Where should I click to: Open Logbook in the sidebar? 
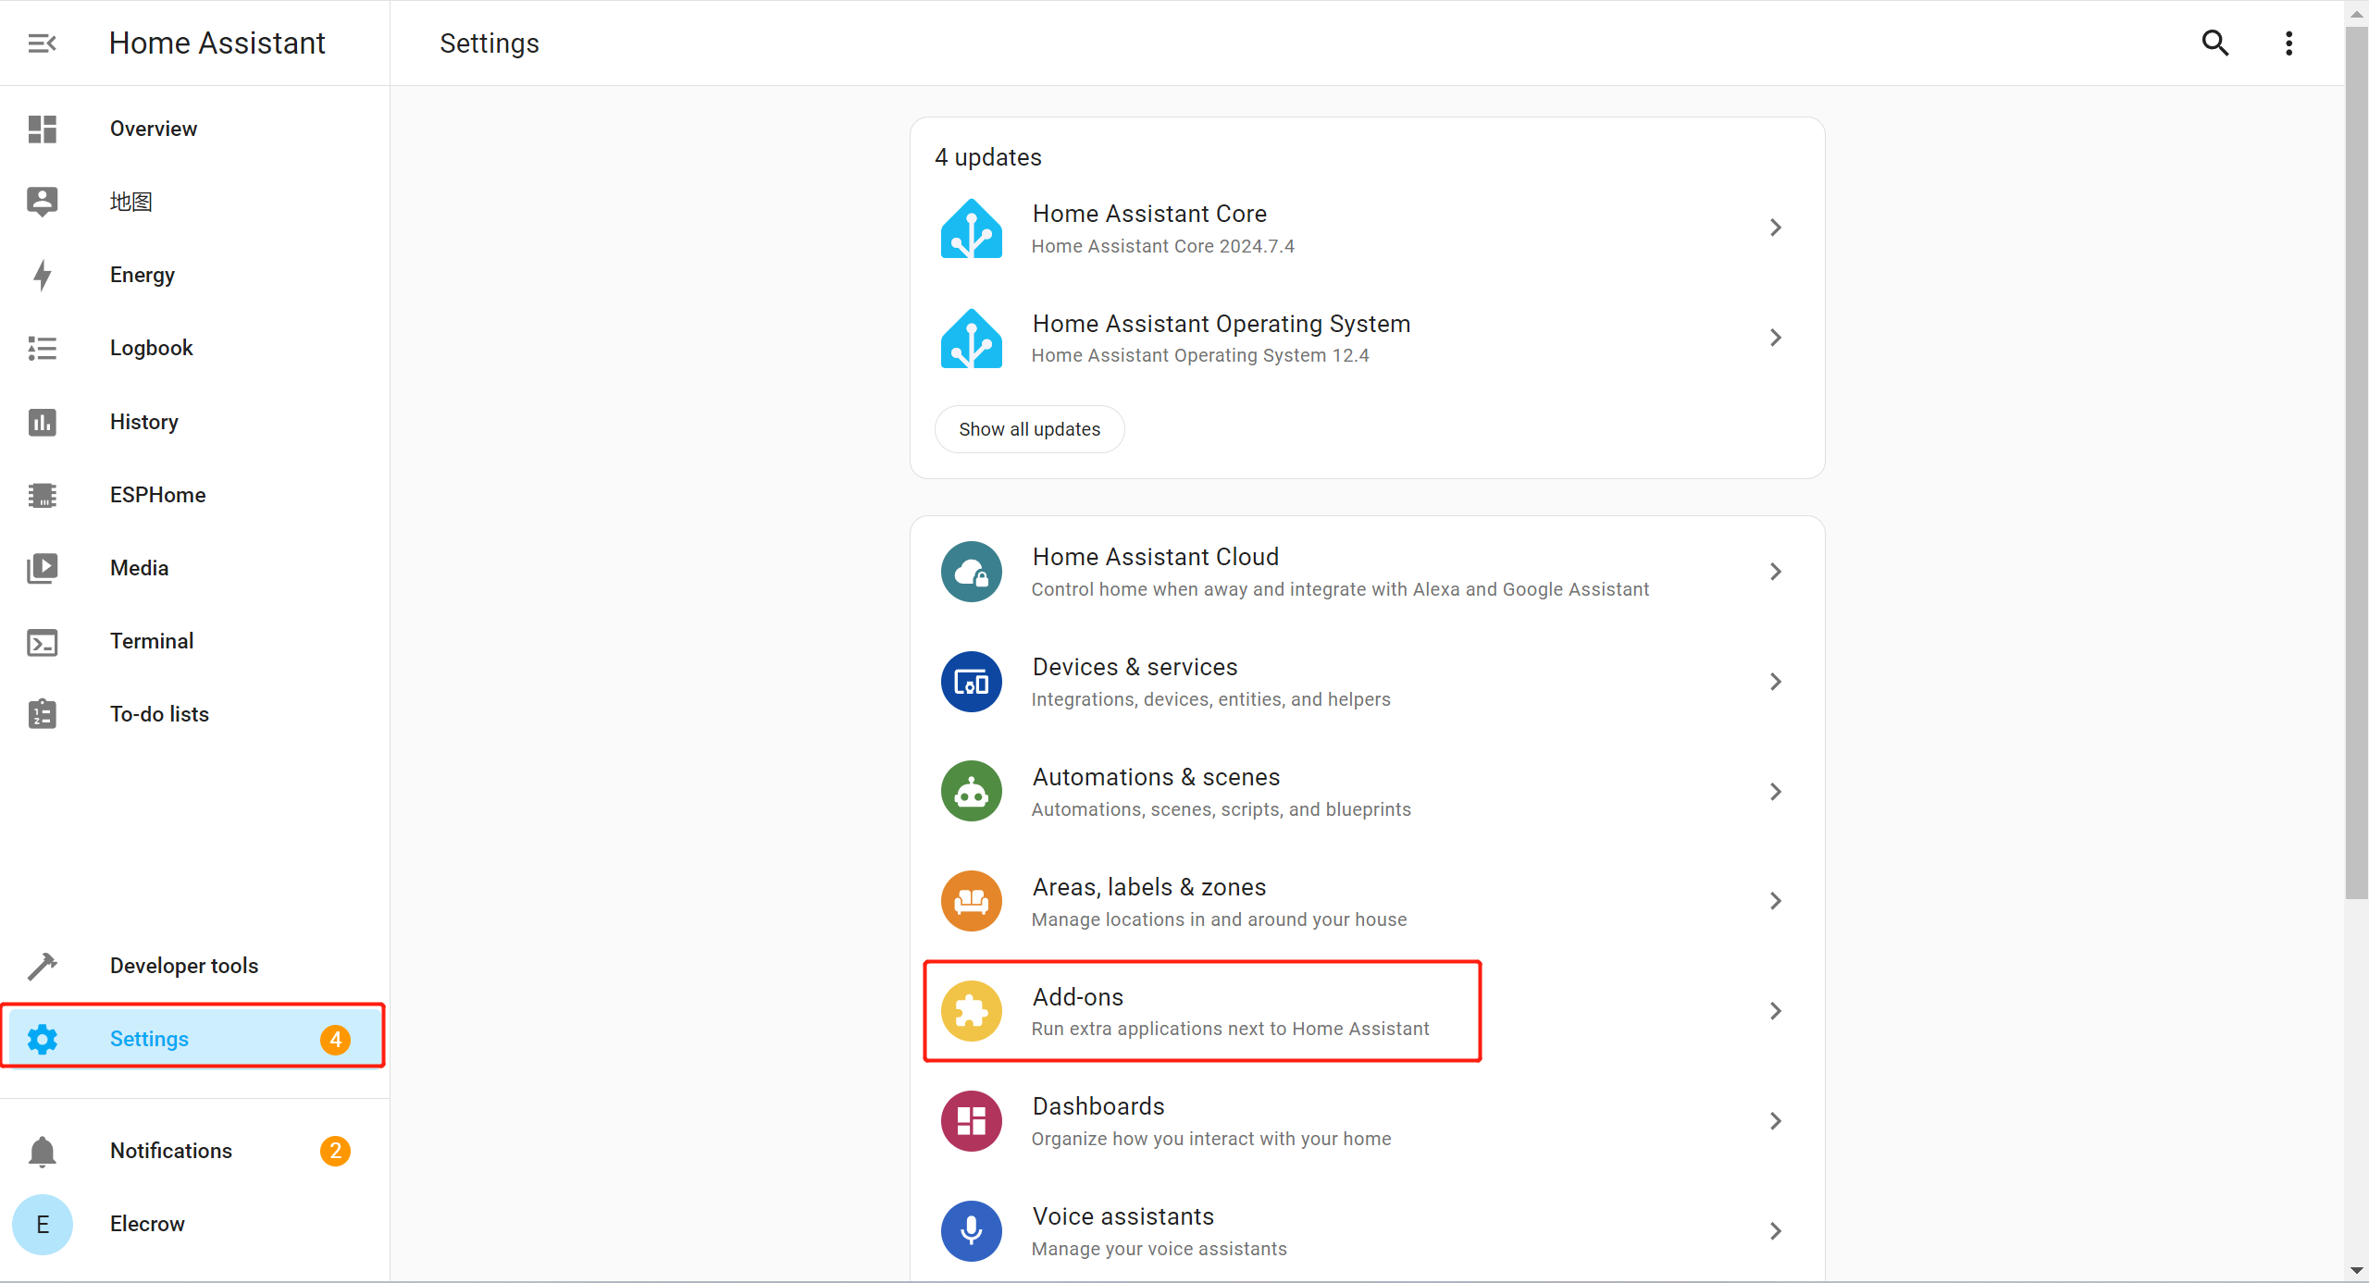tap(194, 348)
